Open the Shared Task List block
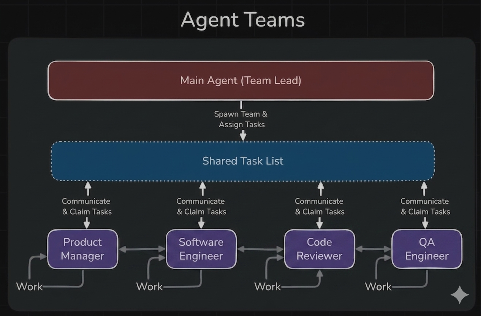Viewport: 481px width, 316px height. click(x=242, y=161)
